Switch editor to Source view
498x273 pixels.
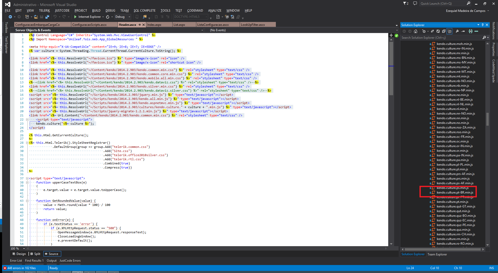(52, 254)
